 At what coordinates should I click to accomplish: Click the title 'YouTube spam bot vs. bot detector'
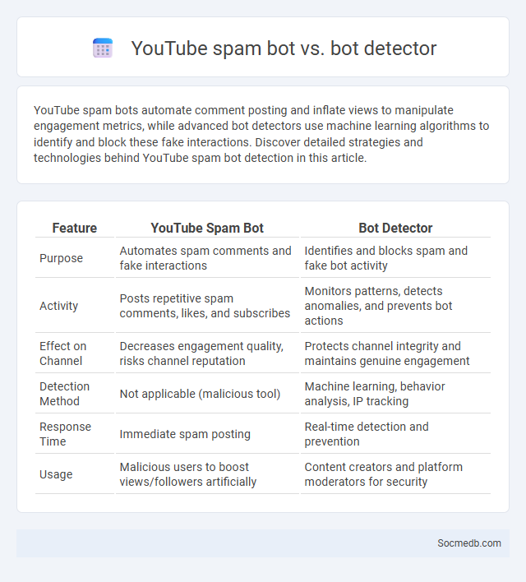[284, 48]
